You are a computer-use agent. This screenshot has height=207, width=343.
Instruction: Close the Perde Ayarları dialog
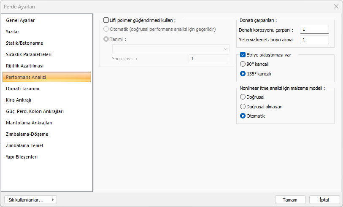(336, 6)
